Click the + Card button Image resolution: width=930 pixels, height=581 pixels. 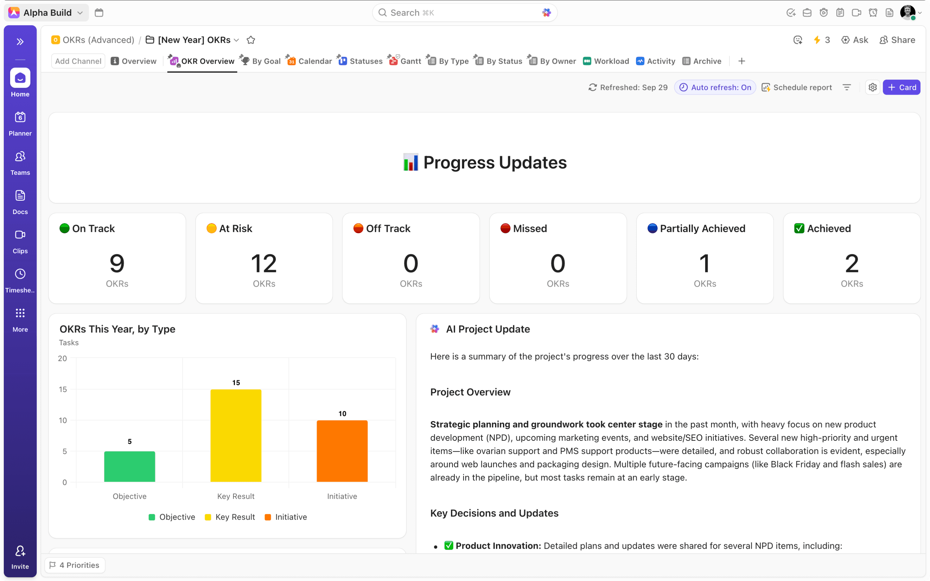tap(901, 87)
